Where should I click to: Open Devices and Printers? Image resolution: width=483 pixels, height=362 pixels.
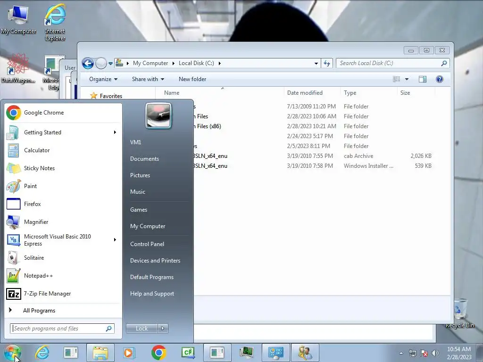[x=155, y=261]
